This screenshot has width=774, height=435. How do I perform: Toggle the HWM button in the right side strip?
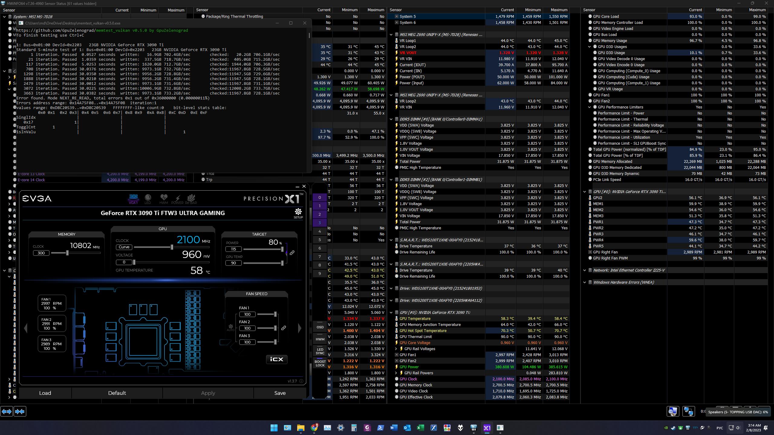click(320, 339)
